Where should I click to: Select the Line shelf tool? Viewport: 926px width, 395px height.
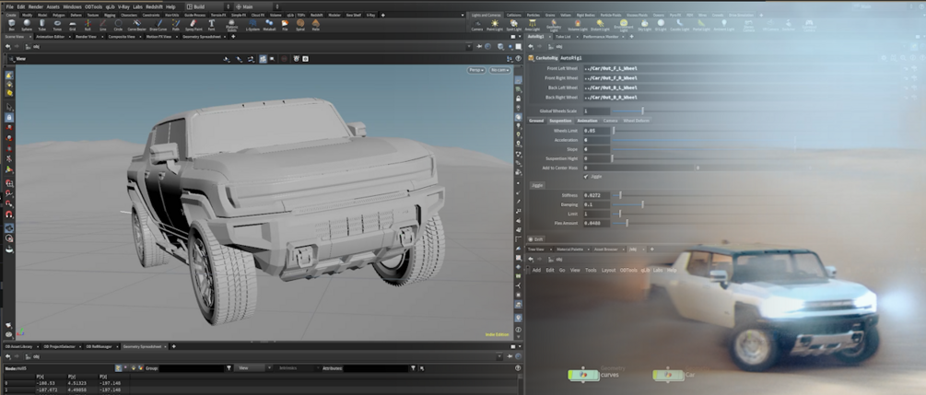click(x=103, y=25)
